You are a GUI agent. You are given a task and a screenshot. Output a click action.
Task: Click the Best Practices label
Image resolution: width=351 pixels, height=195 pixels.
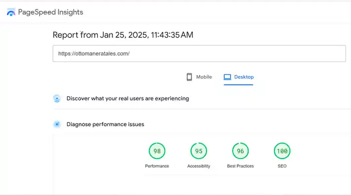[240, 166]
